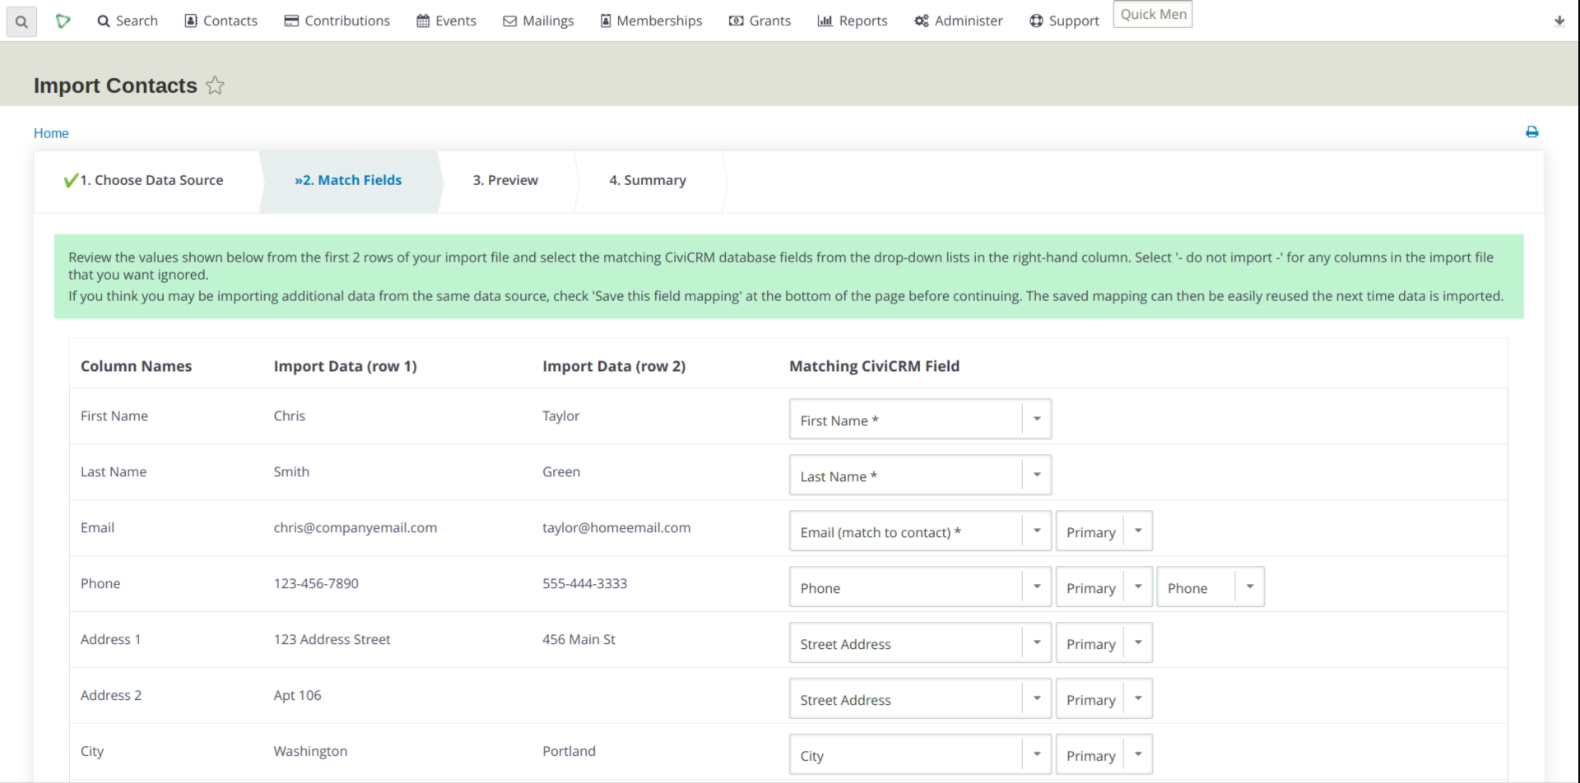Open the First Name matching field dropdown

pyautogui.click(x=1035, y=419)
